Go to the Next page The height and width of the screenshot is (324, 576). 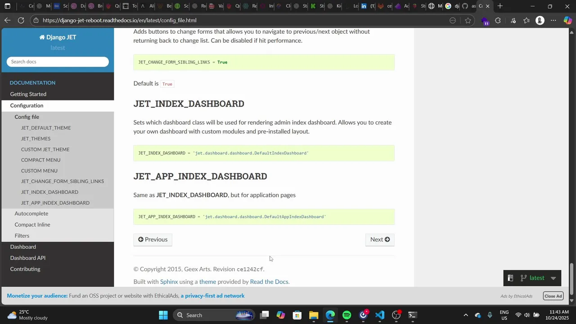[x=380, y=239]
